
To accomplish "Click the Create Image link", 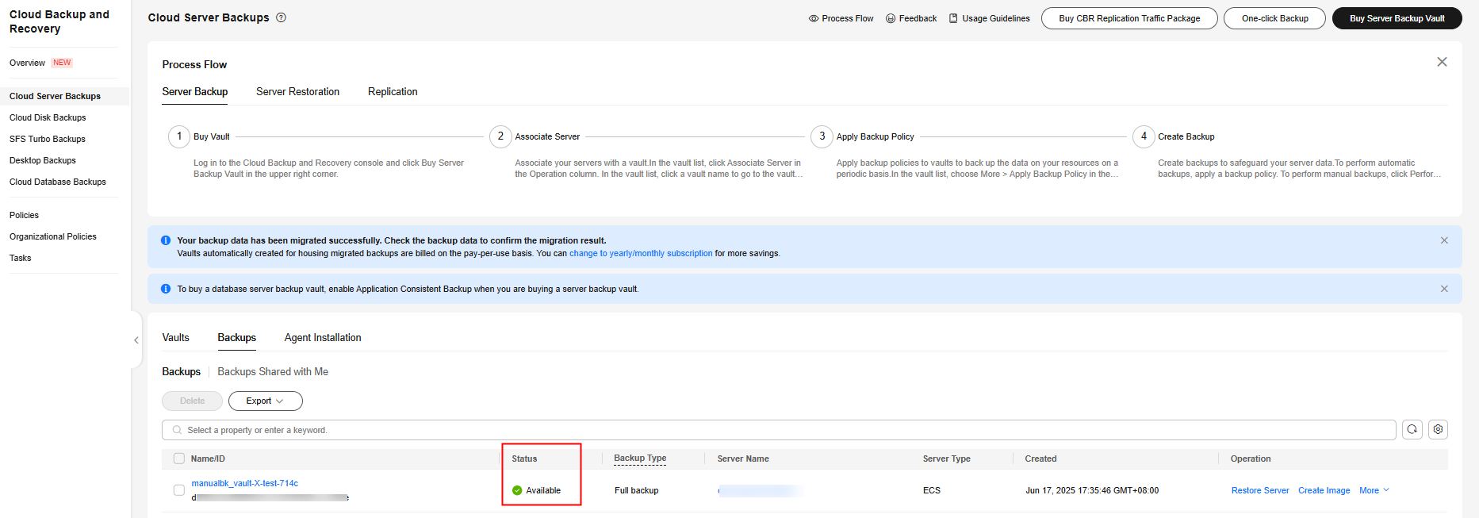I will 1324,490.
